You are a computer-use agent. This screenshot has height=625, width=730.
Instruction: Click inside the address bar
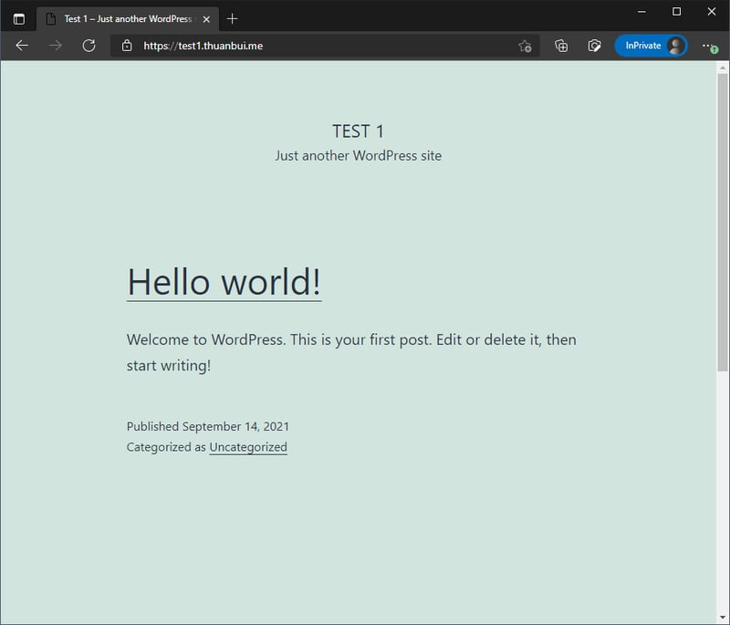click(274, 46)
